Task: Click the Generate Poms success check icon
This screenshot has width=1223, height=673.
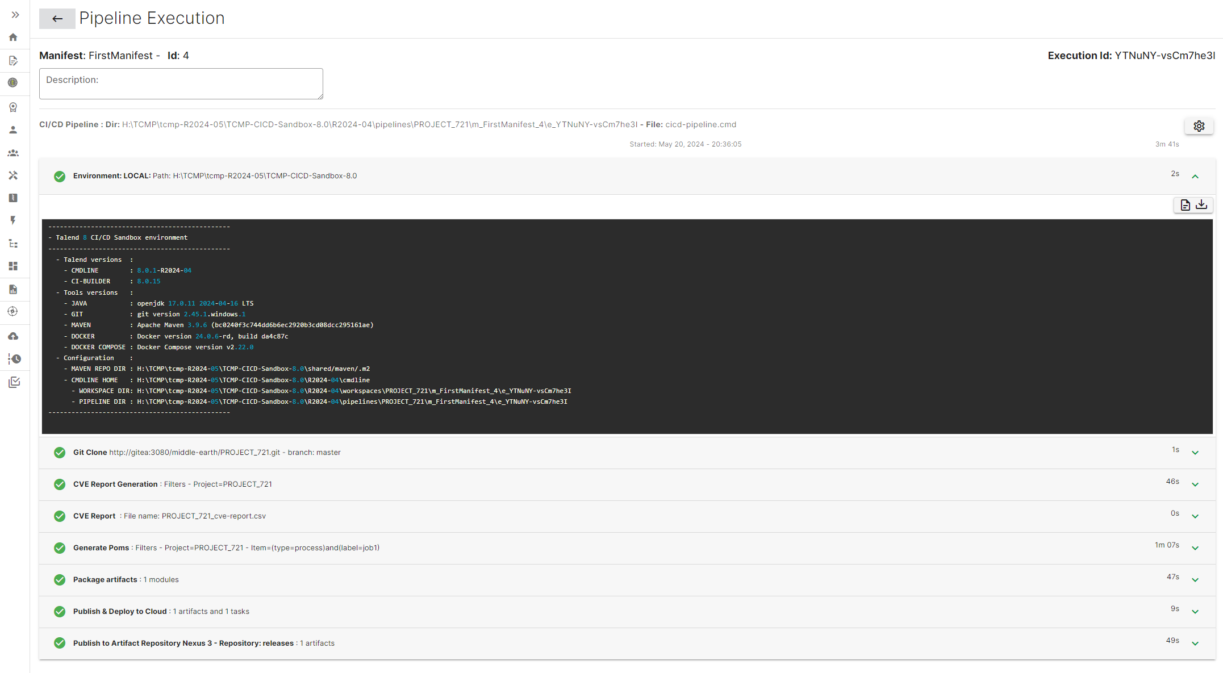Action: point(60,548)
